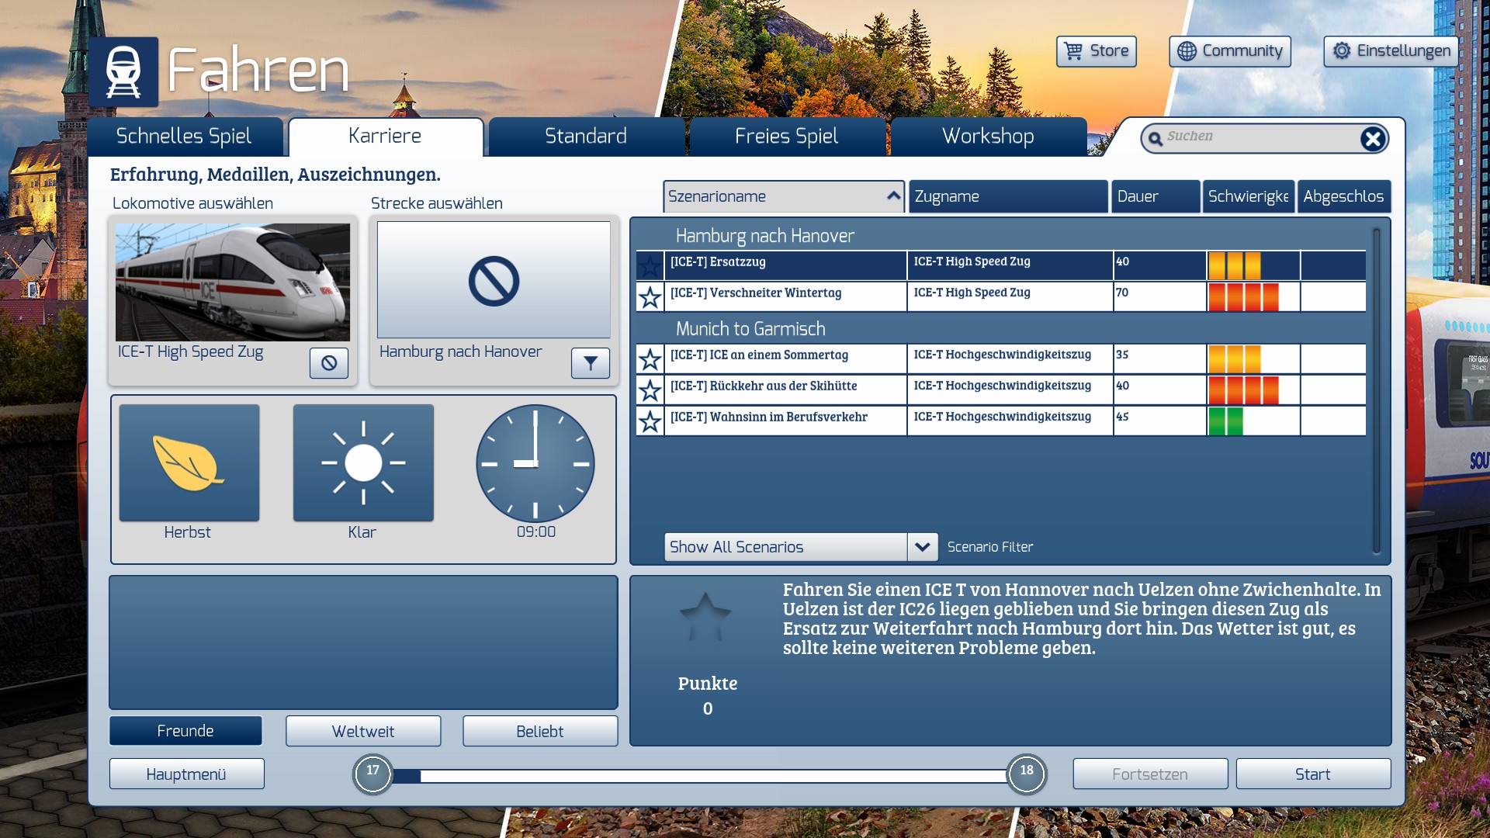Click the route filter funnel icon
Image resolution: width=1490 pixels, height=838 pixels.
tap(591, 363)
